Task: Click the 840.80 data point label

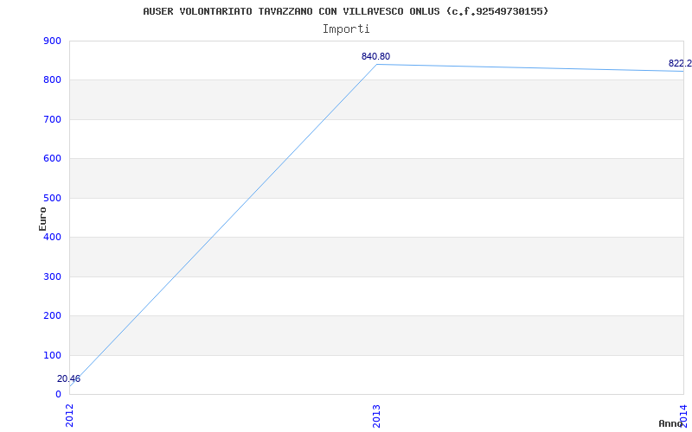Action: [376, 56]
